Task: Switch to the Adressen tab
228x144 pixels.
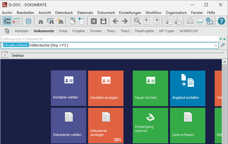Action: [21, 31]
